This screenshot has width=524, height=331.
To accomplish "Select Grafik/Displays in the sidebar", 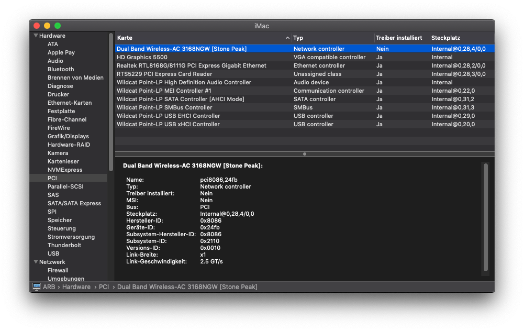I will (x=68, y=136).
